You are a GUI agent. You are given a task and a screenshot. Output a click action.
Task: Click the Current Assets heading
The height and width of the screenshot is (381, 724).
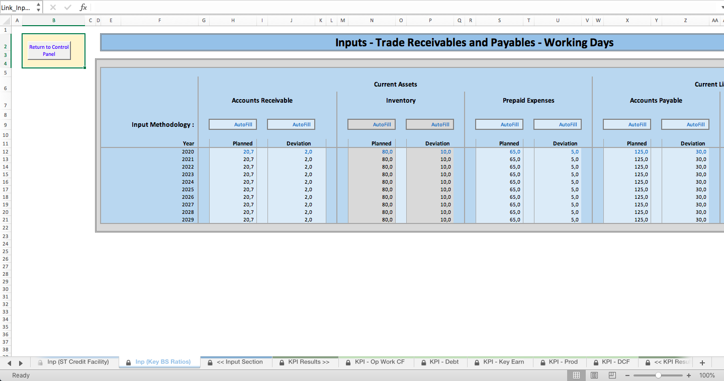point(396,84)
